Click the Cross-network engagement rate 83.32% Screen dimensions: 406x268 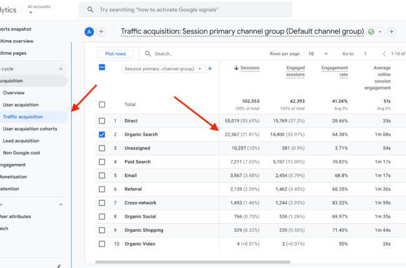pyautogui.click(x=340, y=203)
